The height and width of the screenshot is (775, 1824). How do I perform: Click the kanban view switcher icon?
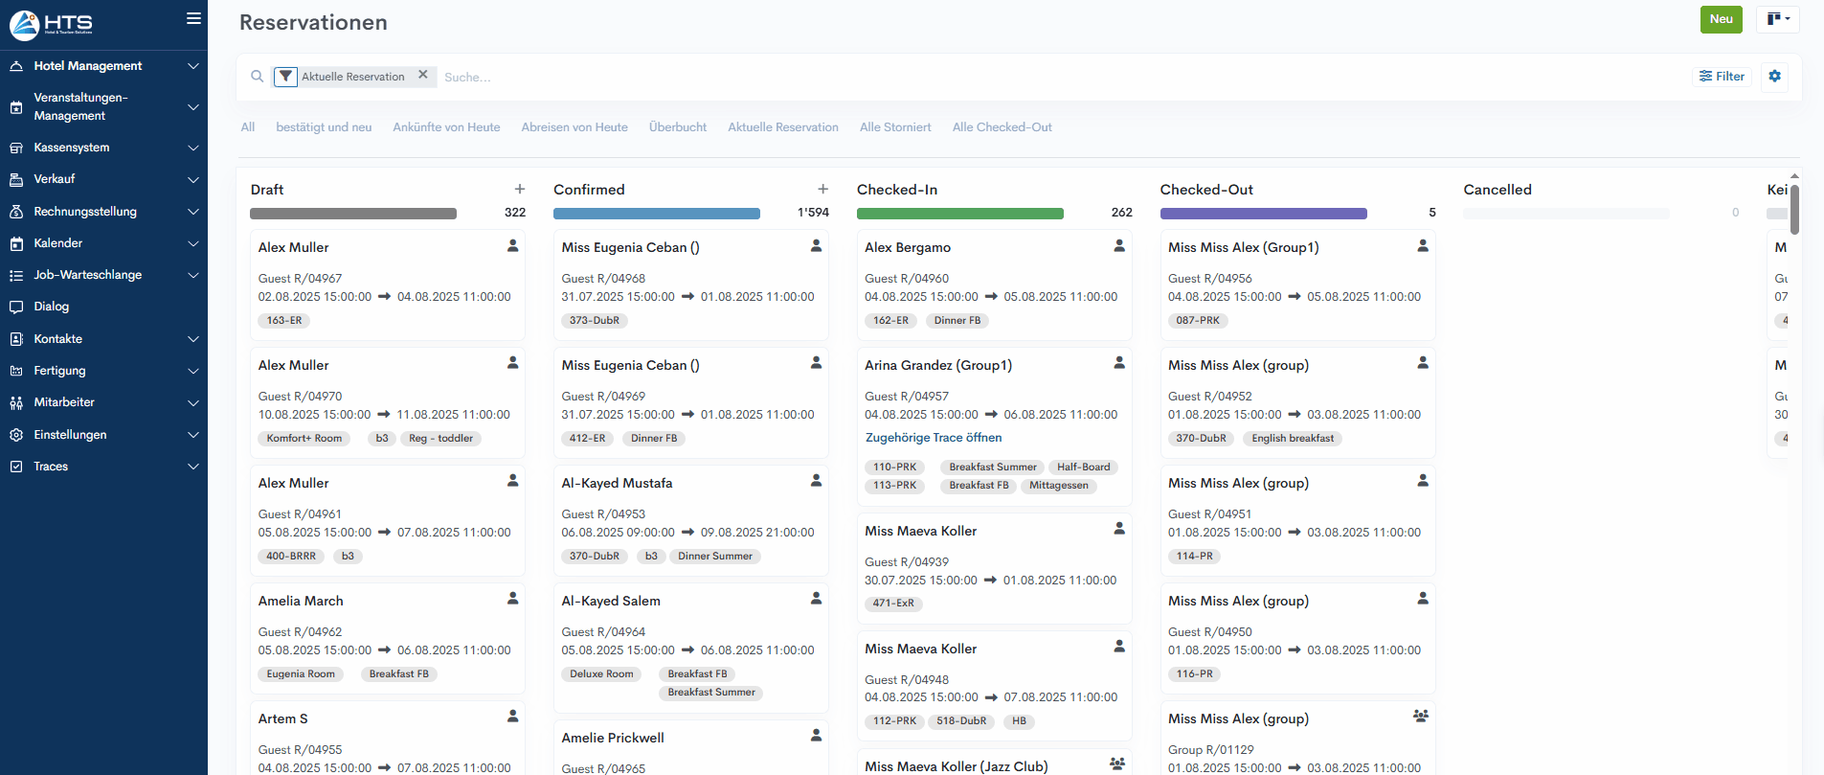(x=1777, y=19)
